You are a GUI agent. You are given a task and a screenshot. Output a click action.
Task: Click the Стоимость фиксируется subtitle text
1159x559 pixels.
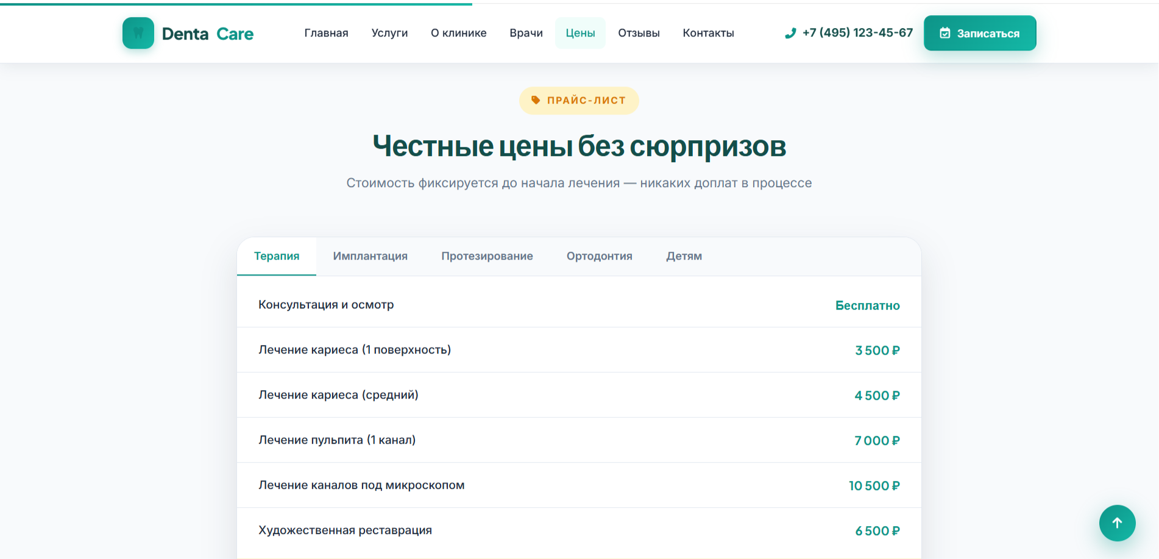(579, 183)
